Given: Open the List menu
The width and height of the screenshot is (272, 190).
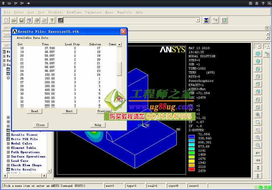Looking at the screenshot, I should pyautogui.click(x=31, y=12).
